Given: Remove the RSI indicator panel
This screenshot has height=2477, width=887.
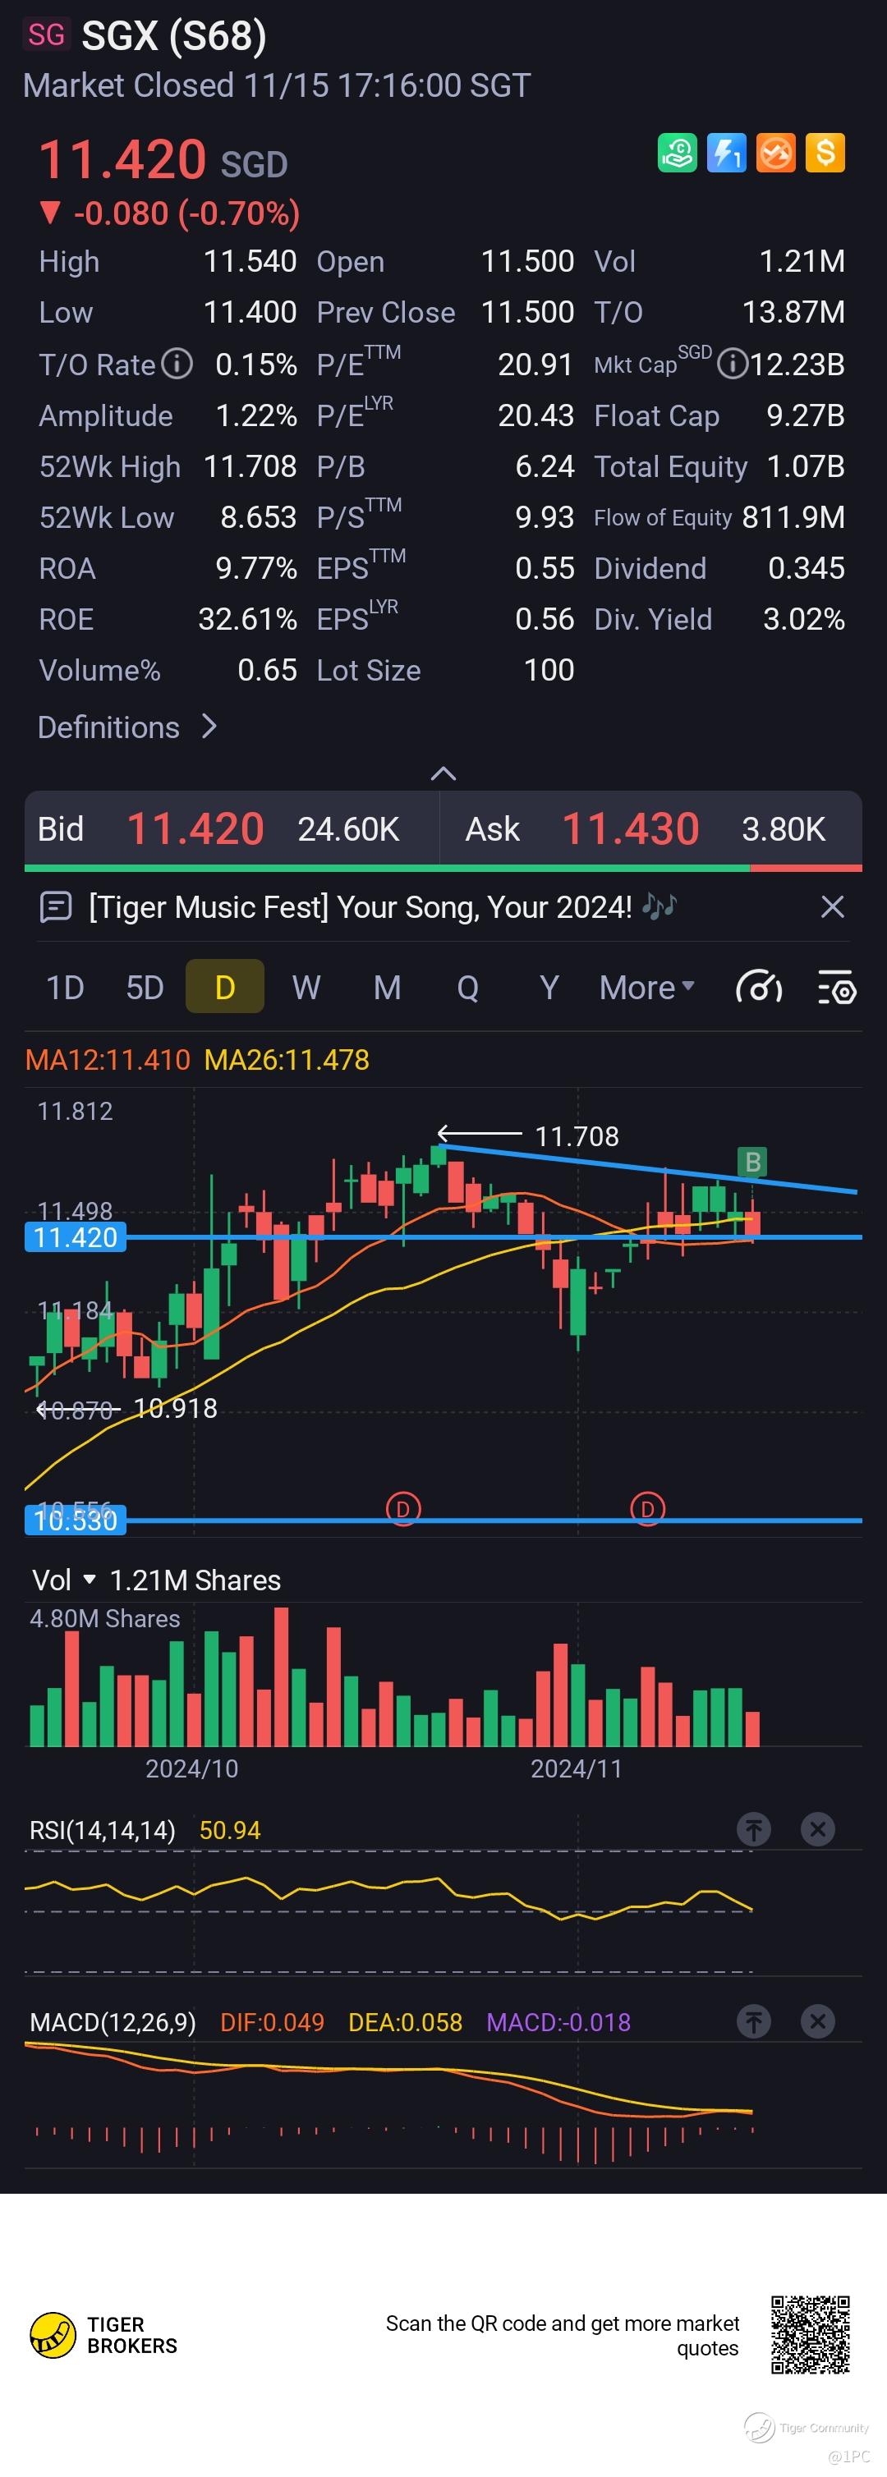Looking at the screenshot, I should click(818, 1829).
